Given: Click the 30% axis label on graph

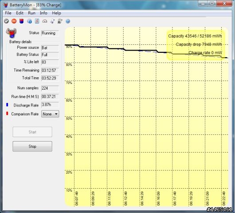Looking at the screenshot, I should coord(69,154).
